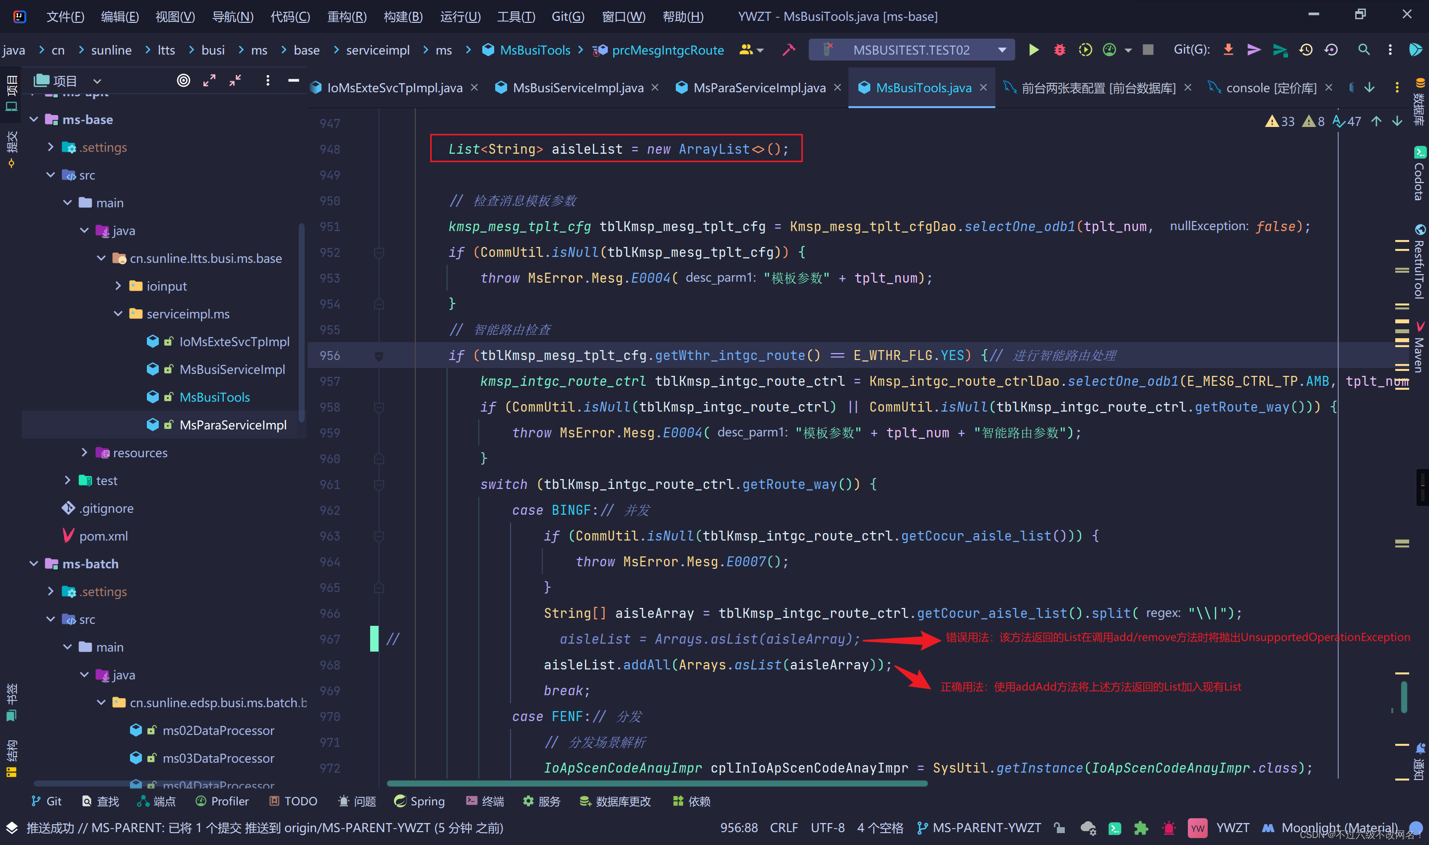Start debugging with the bug icon
Image resolution: width=1429 pixels, height=845 pixels.
pyautogui.click(x=1059, y=50)
